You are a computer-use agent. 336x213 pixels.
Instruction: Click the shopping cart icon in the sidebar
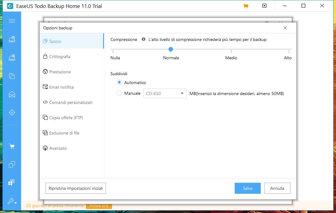click(12, 146)
